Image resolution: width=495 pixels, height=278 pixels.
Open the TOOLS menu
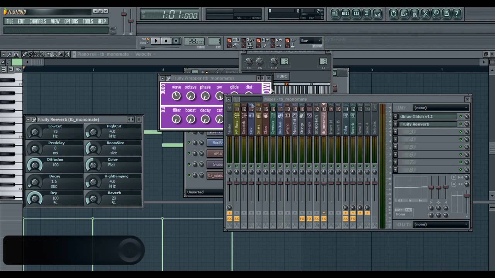(88, 21)
